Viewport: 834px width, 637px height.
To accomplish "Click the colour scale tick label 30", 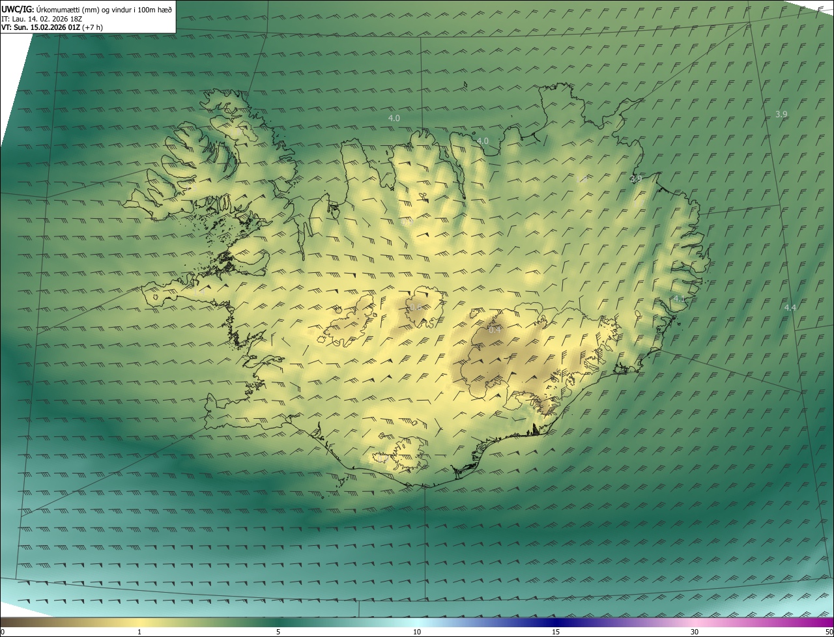I will coord(695,632).
